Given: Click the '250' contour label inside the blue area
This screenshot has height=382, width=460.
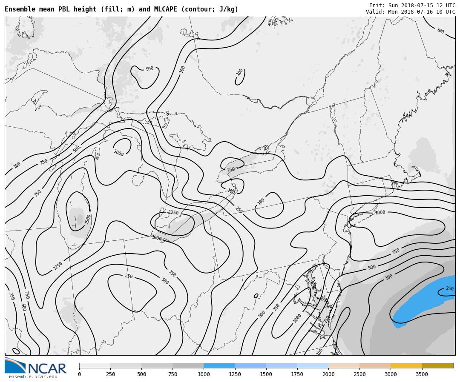Looking at the screenshot, I should 450,288.
